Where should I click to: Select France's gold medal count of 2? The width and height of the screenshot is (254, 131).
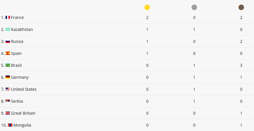coord(147,18)
